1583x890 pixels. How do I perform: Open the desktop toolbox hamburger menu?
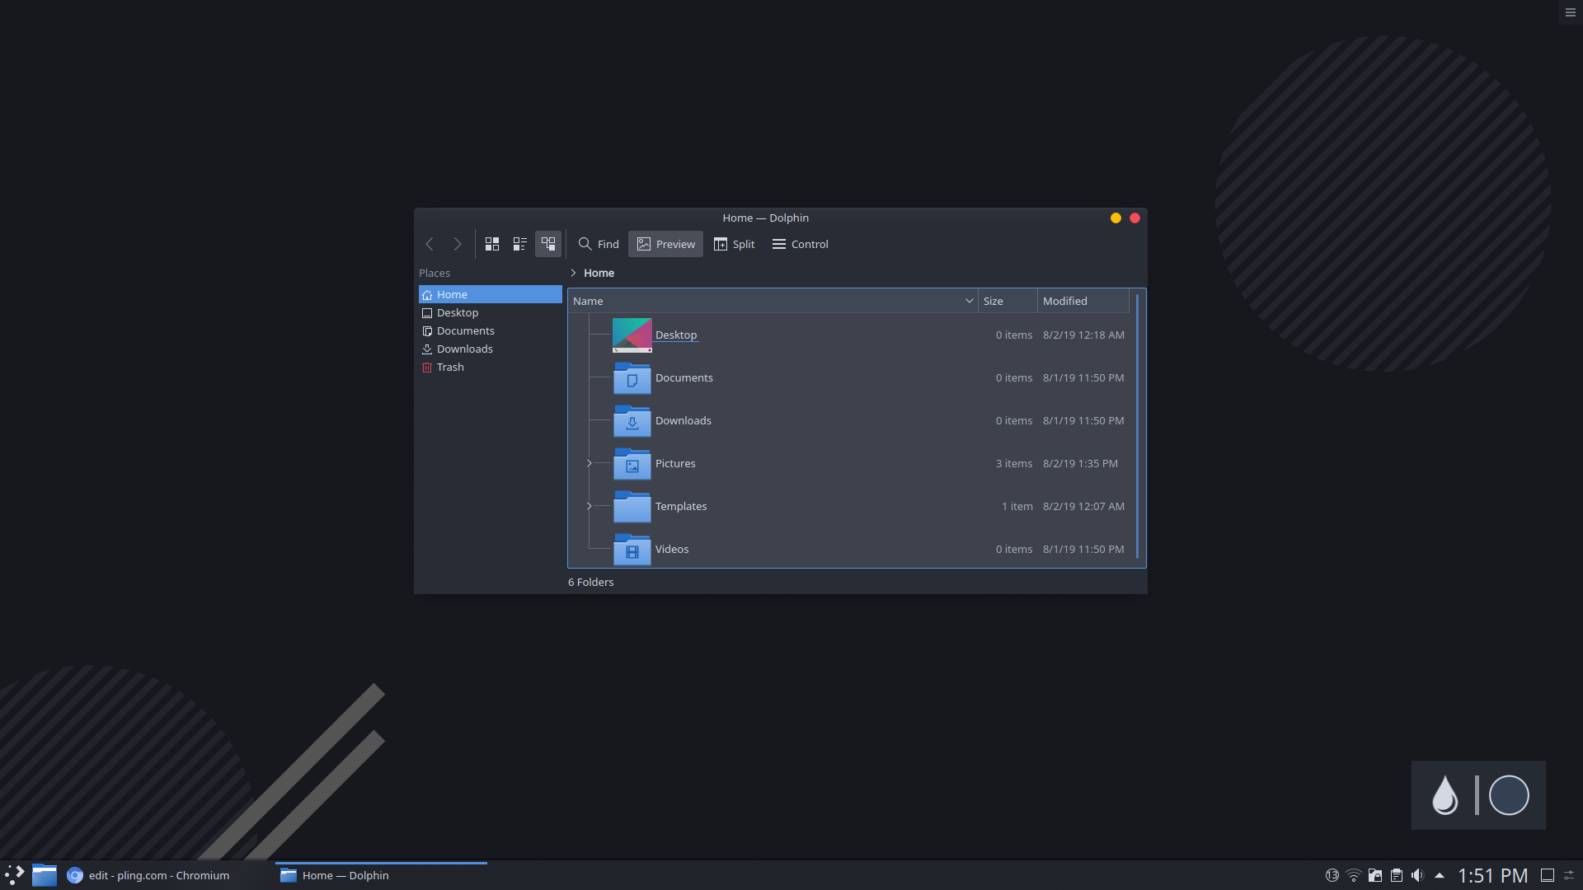(1571, 12)
